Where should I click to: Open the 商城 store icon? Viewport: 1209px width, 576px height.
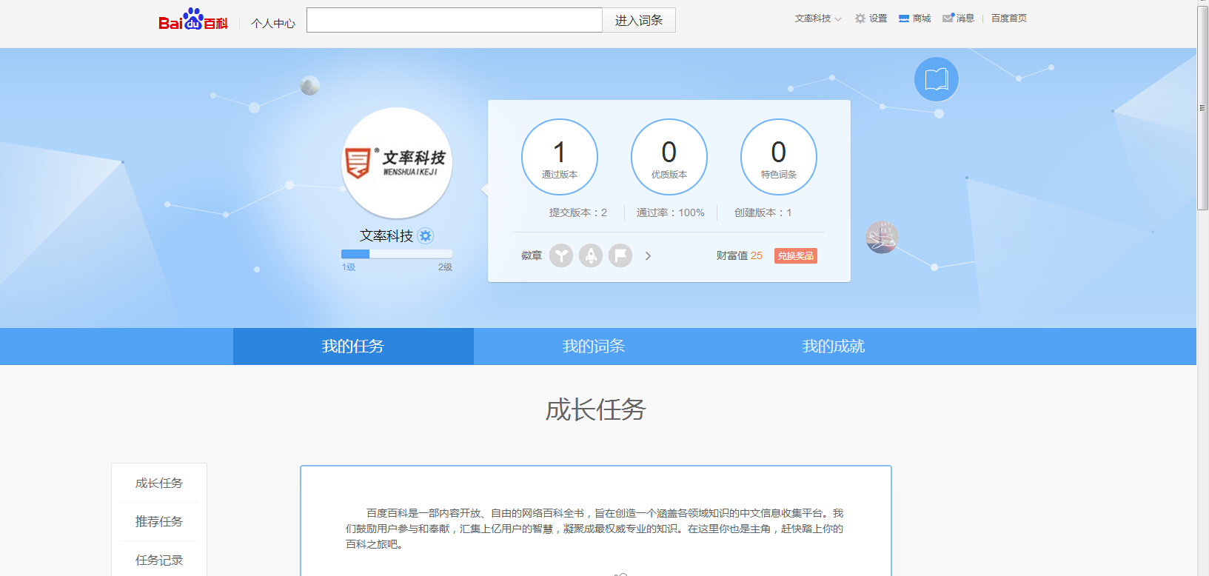point(904,19)
